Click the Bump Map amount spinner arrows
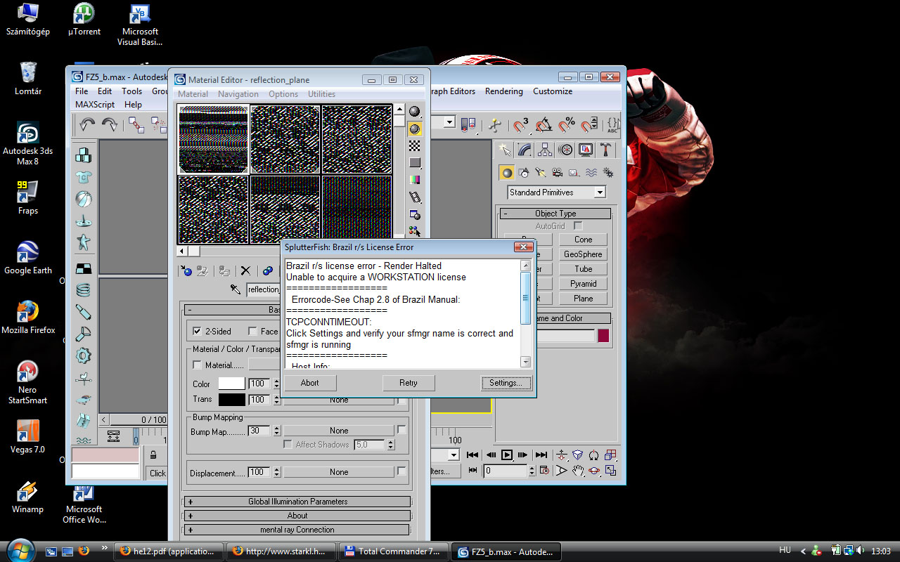Image resolution: width=900 pixels, height=562 pixels. (x=277, y=431)
